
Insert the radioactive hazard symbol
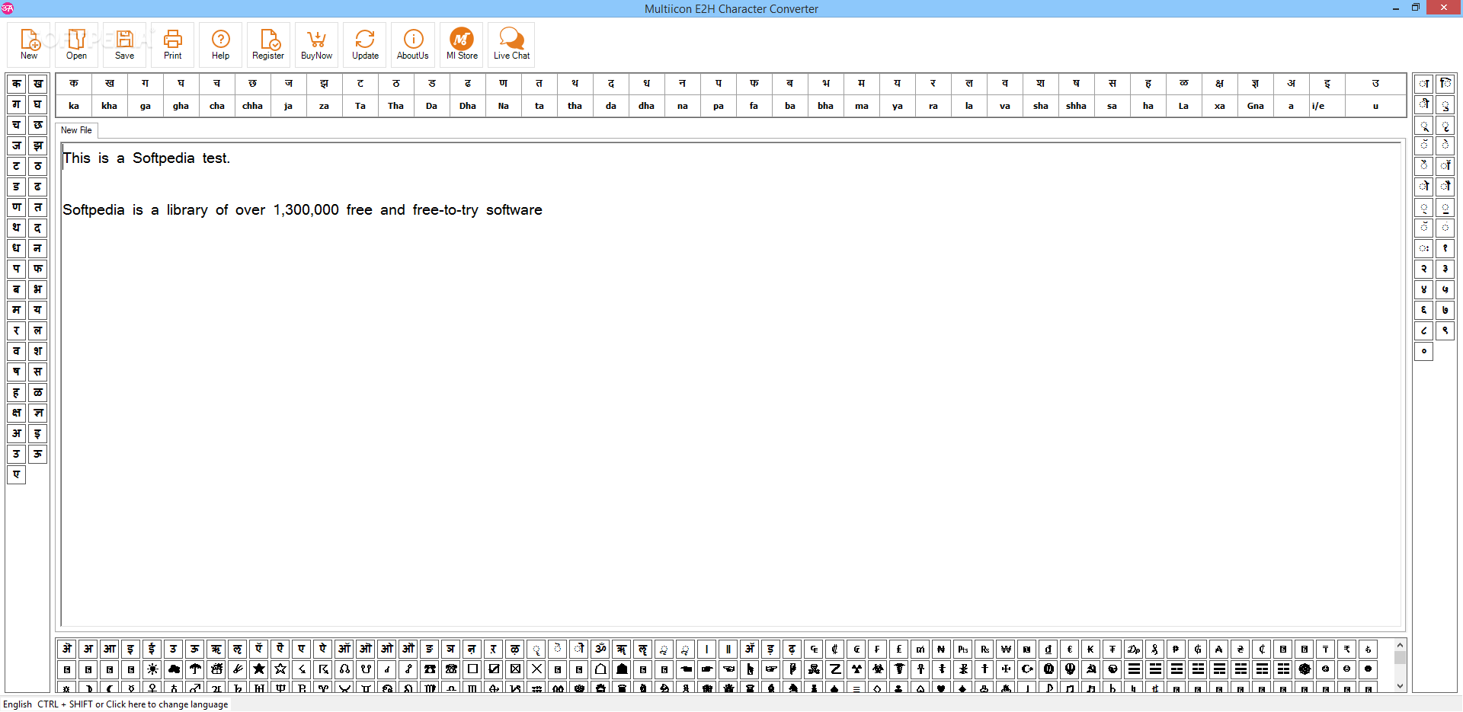coord(856,669)
